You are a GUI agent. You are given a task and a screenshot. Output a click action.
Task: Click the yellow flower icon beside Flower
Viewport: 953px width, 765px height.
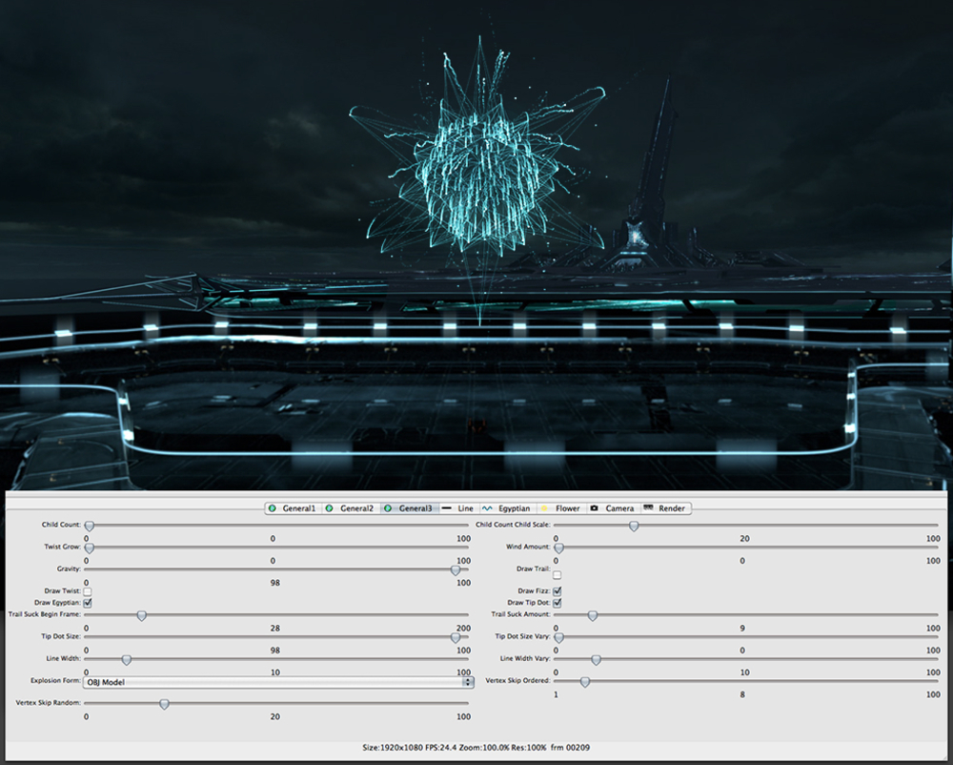(x=544, y=508)
